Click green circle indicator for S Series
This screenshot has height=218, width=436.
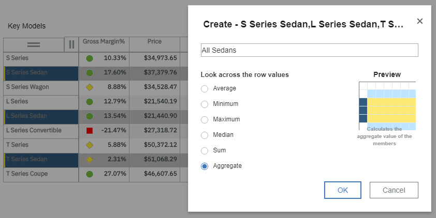(x=90, y=58)
